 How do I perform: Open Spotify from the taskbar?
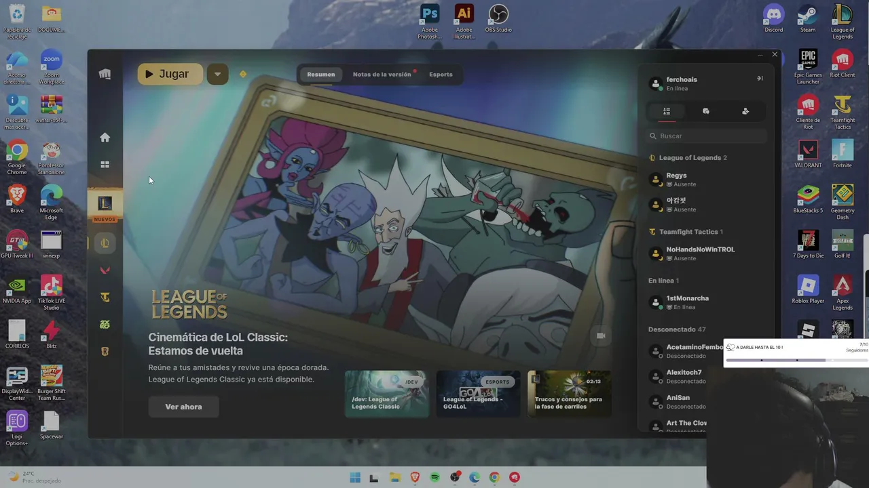(434, 477)
